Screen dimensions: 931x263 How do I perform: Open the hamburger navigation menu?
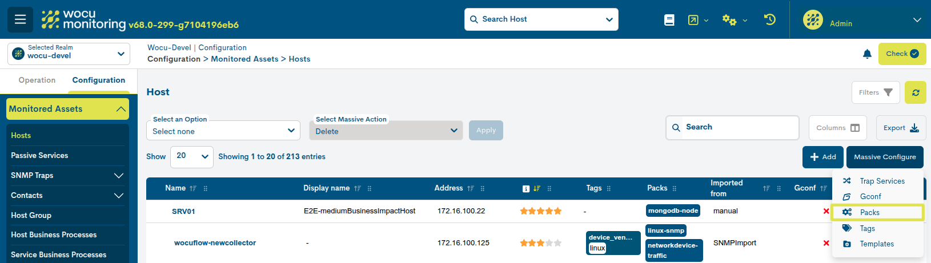(x=20, y=19)
